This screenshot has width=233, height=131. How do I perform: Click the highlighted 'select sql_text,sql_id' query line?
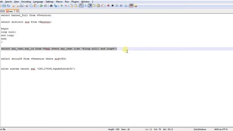click(x=59, y=49)
